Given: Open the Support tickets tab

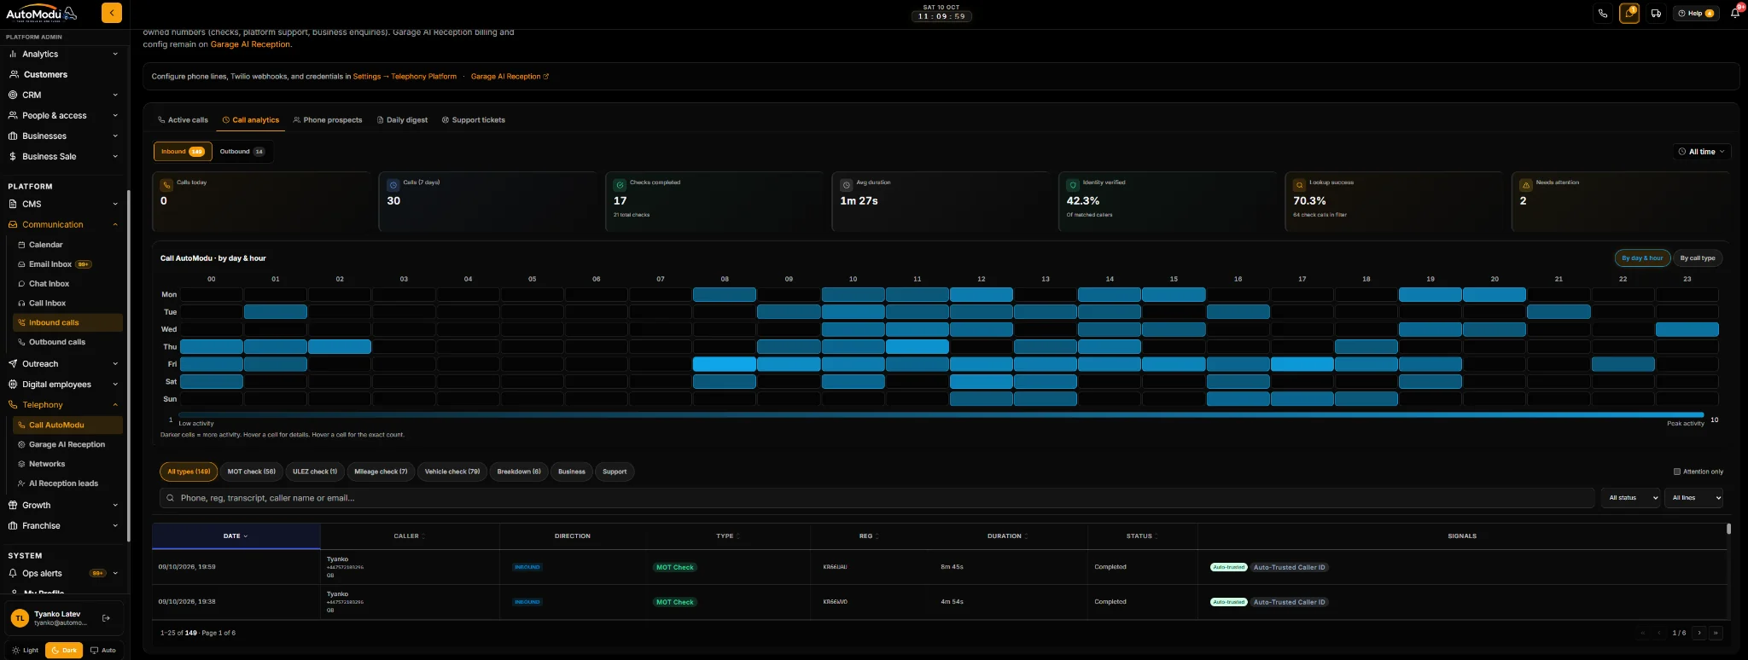Looking at the screenshot, I should pos(474,120).
